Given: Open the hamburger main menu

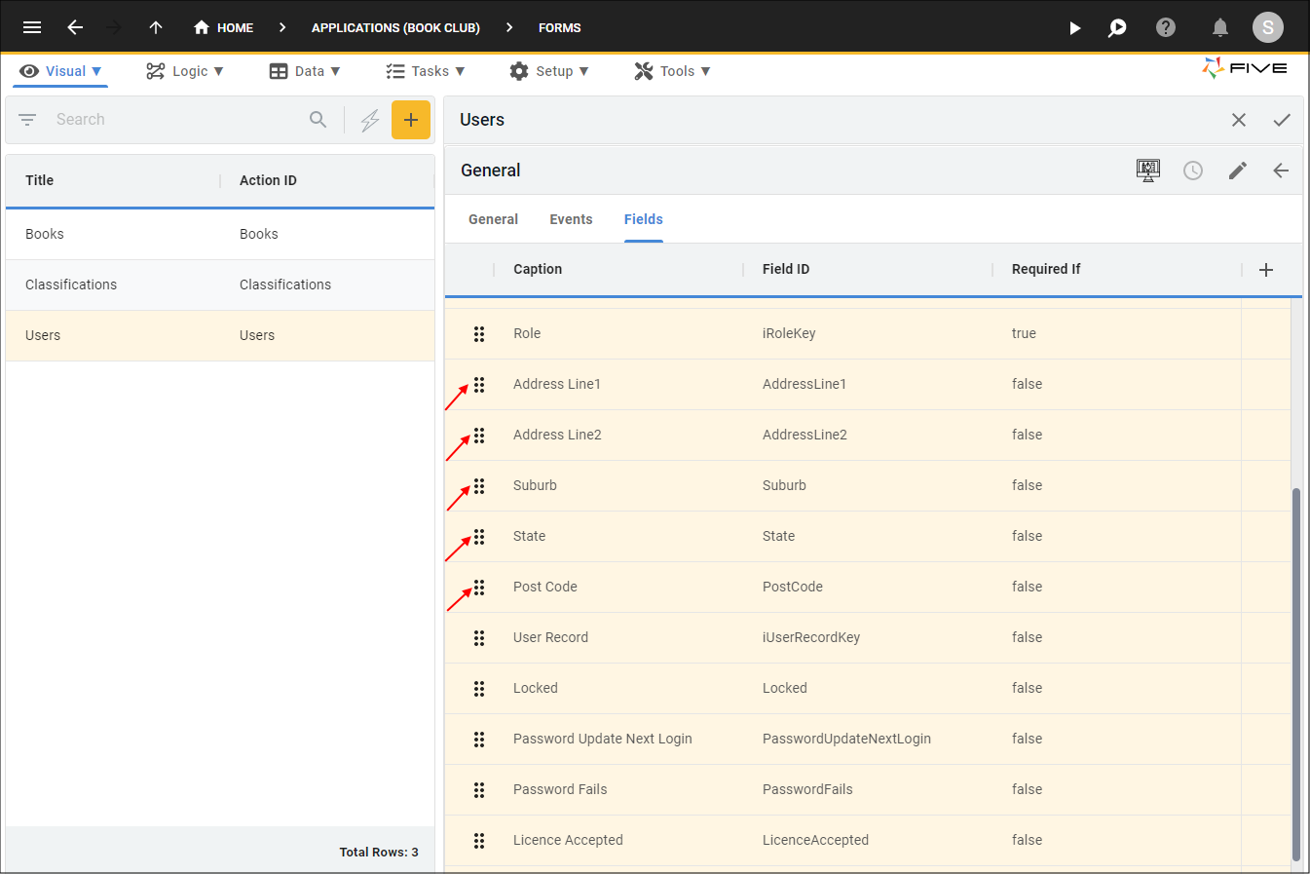Looking at the screenshot, I should (x=32, y=27).
